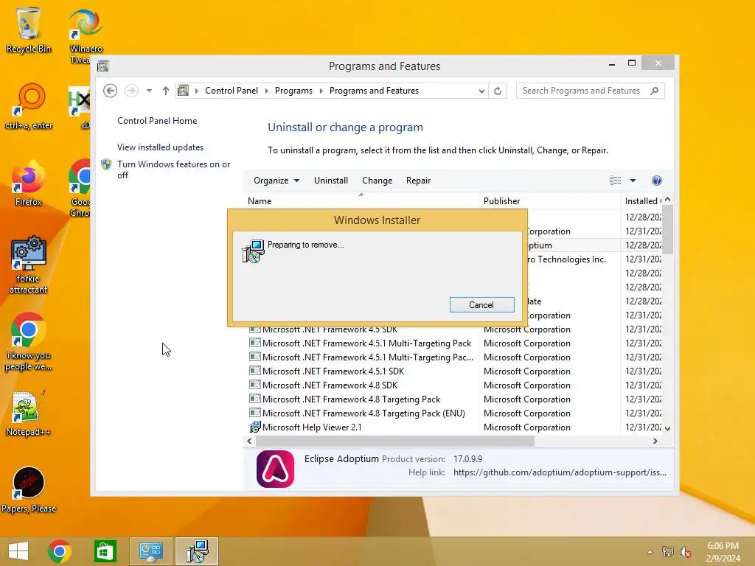The height and width of the screenshot is (566, 755).
Task: Select the Notepad++ desktop icon
Action: coord(29,414)
